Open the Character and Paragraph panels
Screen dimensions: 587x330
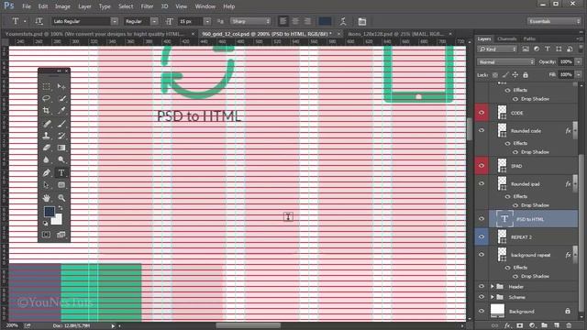[361, 22]
